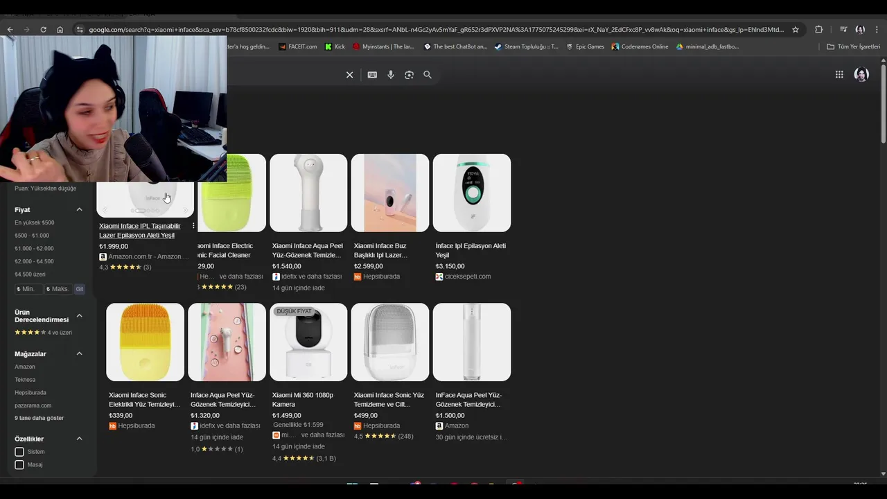Click the Maks. price field
The image size is (887, 499).
(x=58, y=289)
